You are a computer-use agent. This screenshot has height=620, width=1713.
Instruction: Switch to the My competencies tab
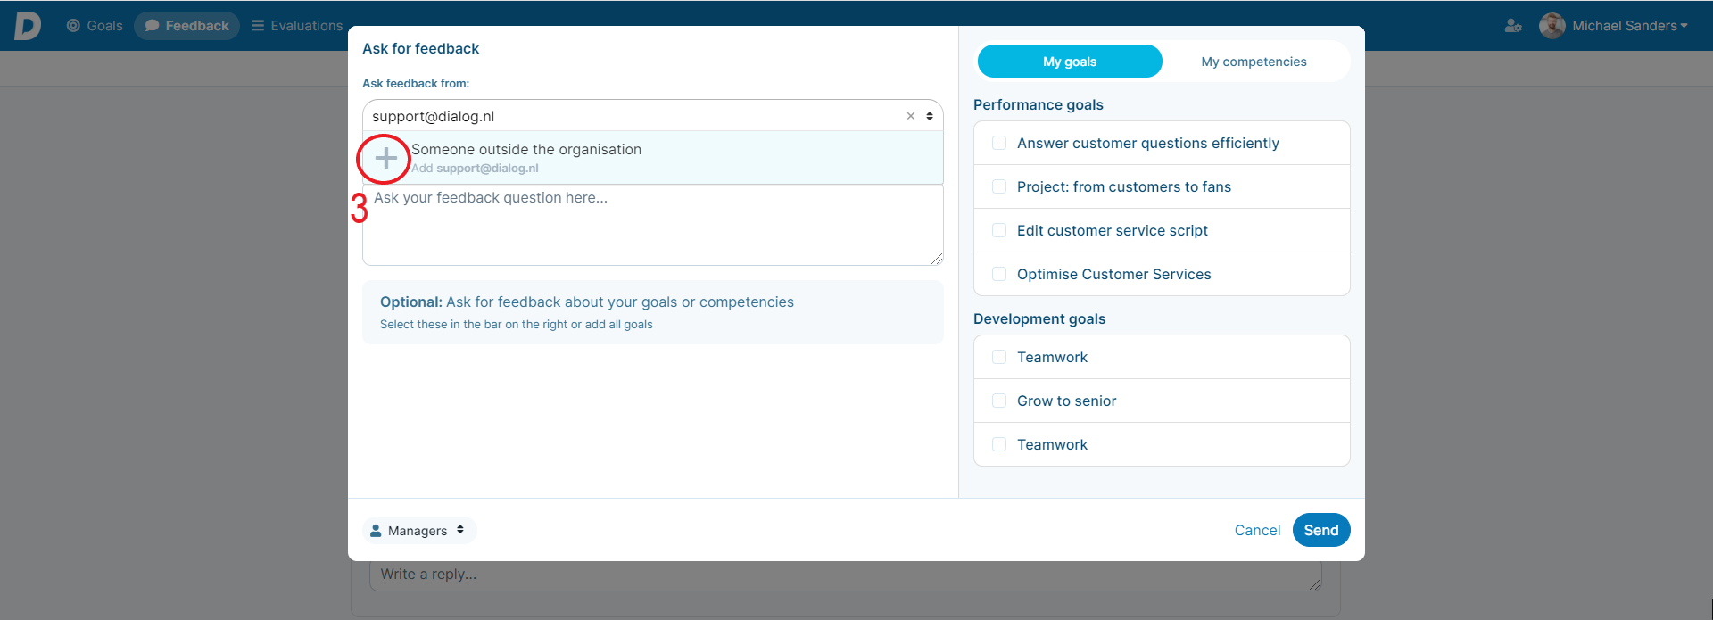click(1254, 62)
